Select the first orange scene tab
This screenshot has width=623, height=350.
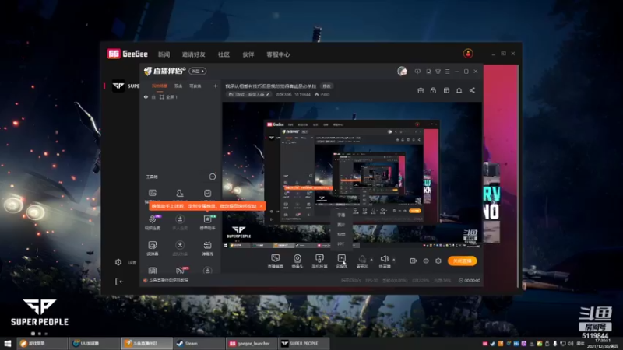click(x=160, y=86)
